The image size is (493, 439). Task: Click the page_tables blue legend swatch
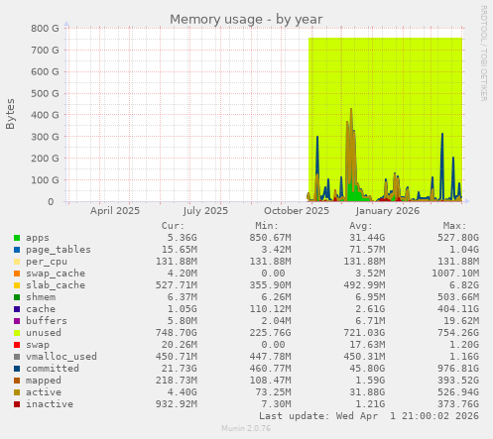17,250
